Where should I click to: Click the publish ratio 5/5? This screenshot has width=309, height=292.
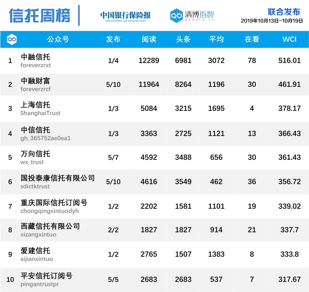coord(113,279)
